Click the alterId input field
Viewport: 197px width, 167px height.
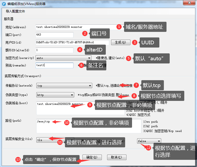pos(54,50)
